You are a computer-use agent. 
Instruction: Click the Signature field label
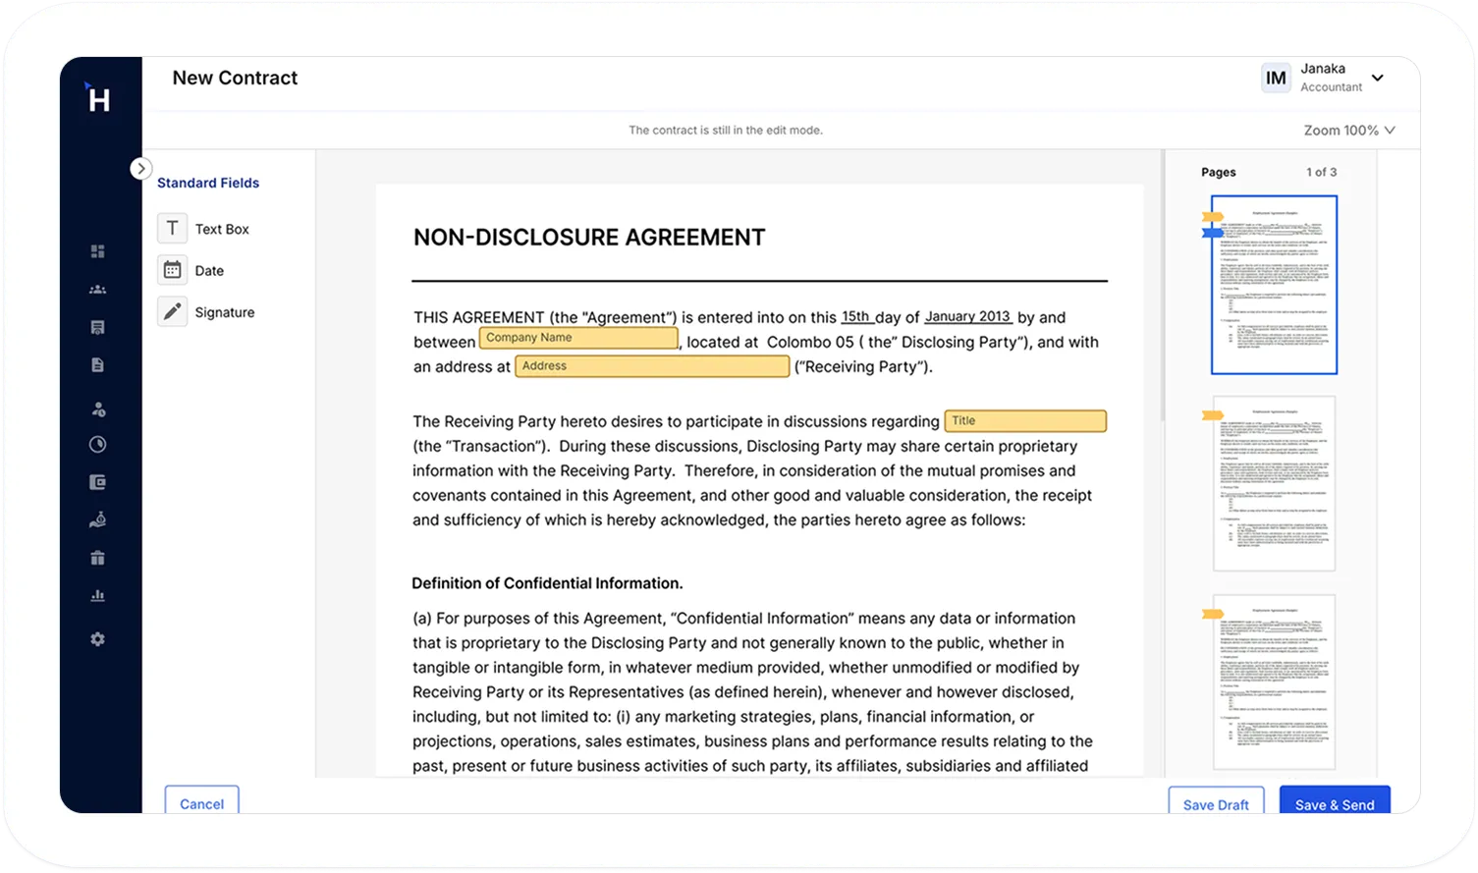click(225, 312)
